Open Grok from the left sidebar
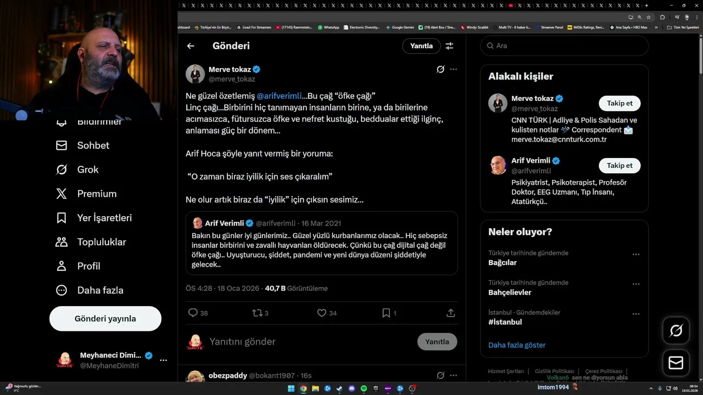The image size is (703, 395). pos(77,170)
